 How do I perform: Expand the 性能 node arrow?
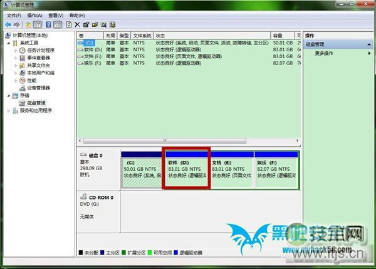click(16, 81)
